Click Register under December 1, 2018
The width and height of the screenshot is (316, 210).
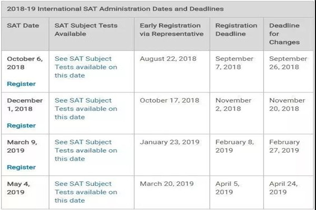point(22,125)
